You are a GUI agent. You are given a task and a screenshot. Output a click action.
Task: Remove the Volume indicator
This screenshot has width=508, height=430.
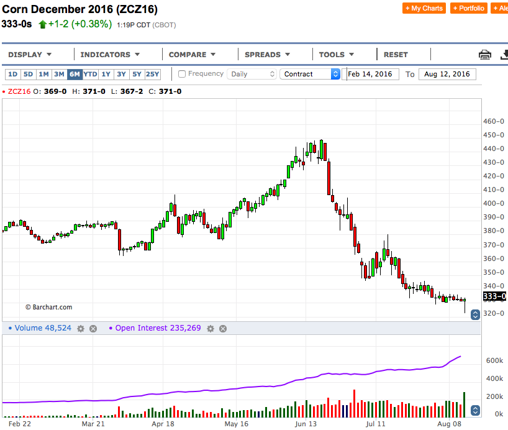(x=93, y=329)
